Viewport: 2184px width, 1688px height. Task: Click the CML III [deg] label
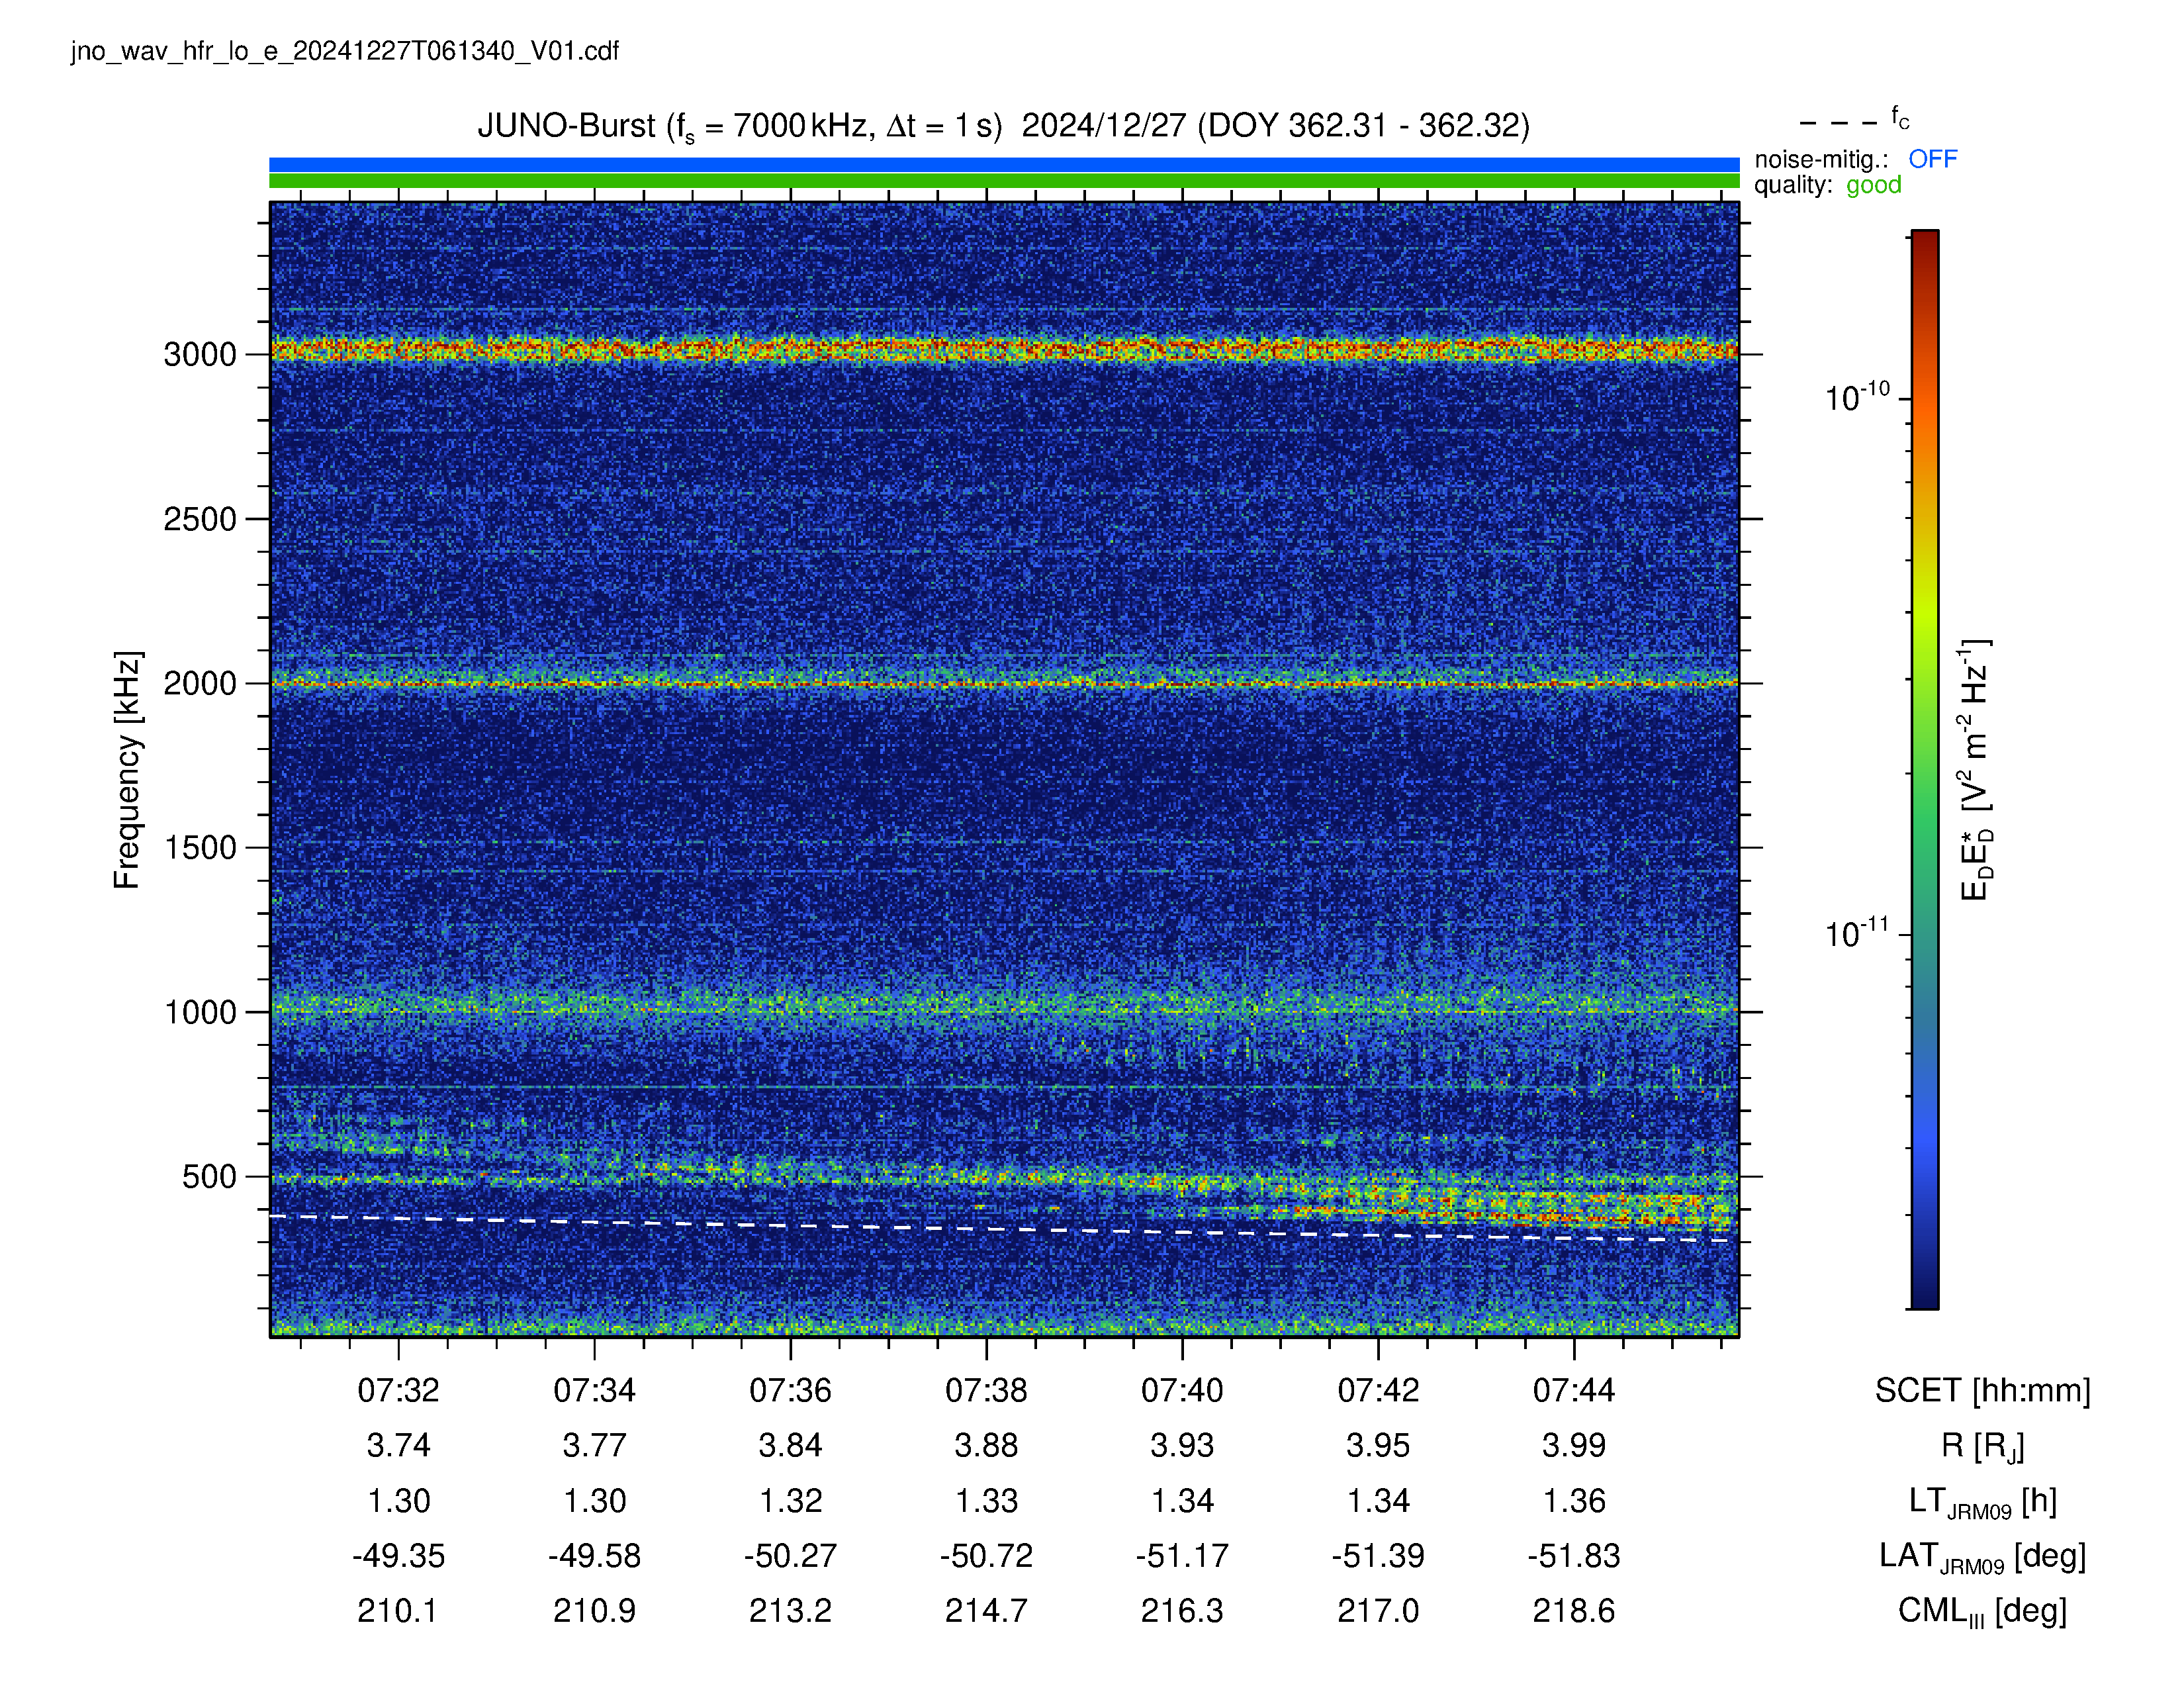tap(1982, 1611)
